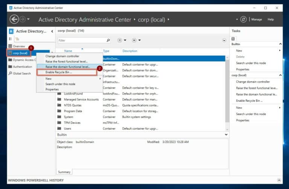Select the Managed Service Accounts row
The height and width of the screenshot is (189, 289).
pyautogui.click(x=140, y=99)
